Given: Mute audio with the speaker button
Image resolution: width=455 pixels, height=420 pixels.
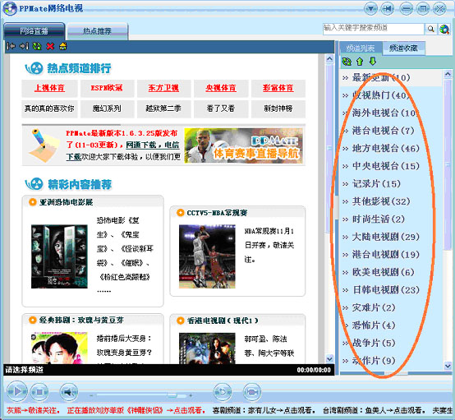Looking at the screenshot, I should 69,392.
